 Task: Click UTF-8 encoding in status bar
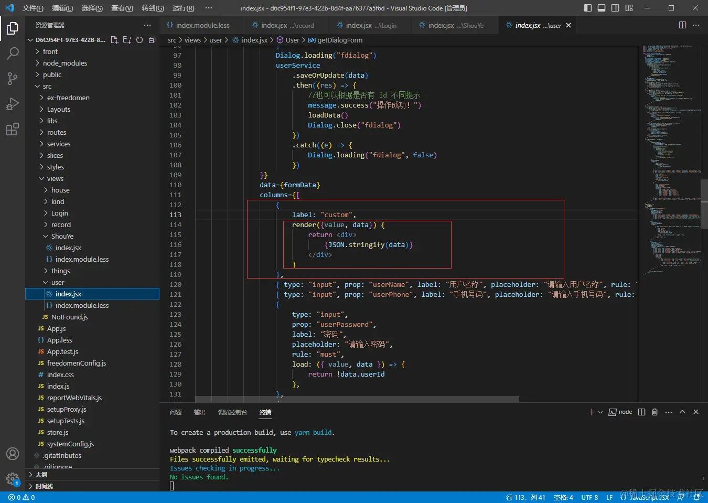[x=589, y=497]
